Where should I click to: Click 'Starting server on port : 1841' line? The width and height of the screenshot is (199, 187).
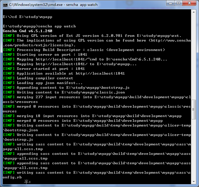click(x=45, y=55)
